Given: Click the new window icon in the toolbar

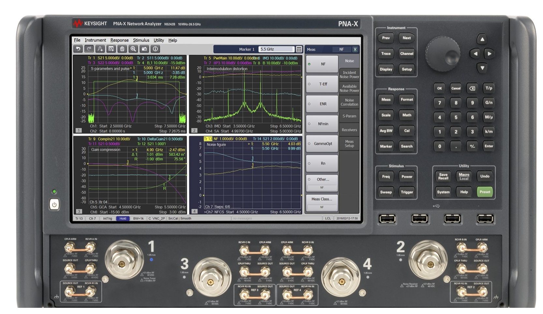Looking at the screenshot, I should coord(111,49).
